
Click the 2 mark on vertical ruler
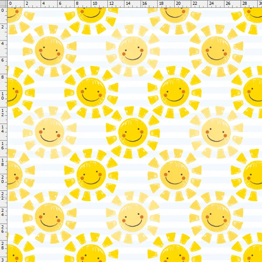[x=3, y=27]
